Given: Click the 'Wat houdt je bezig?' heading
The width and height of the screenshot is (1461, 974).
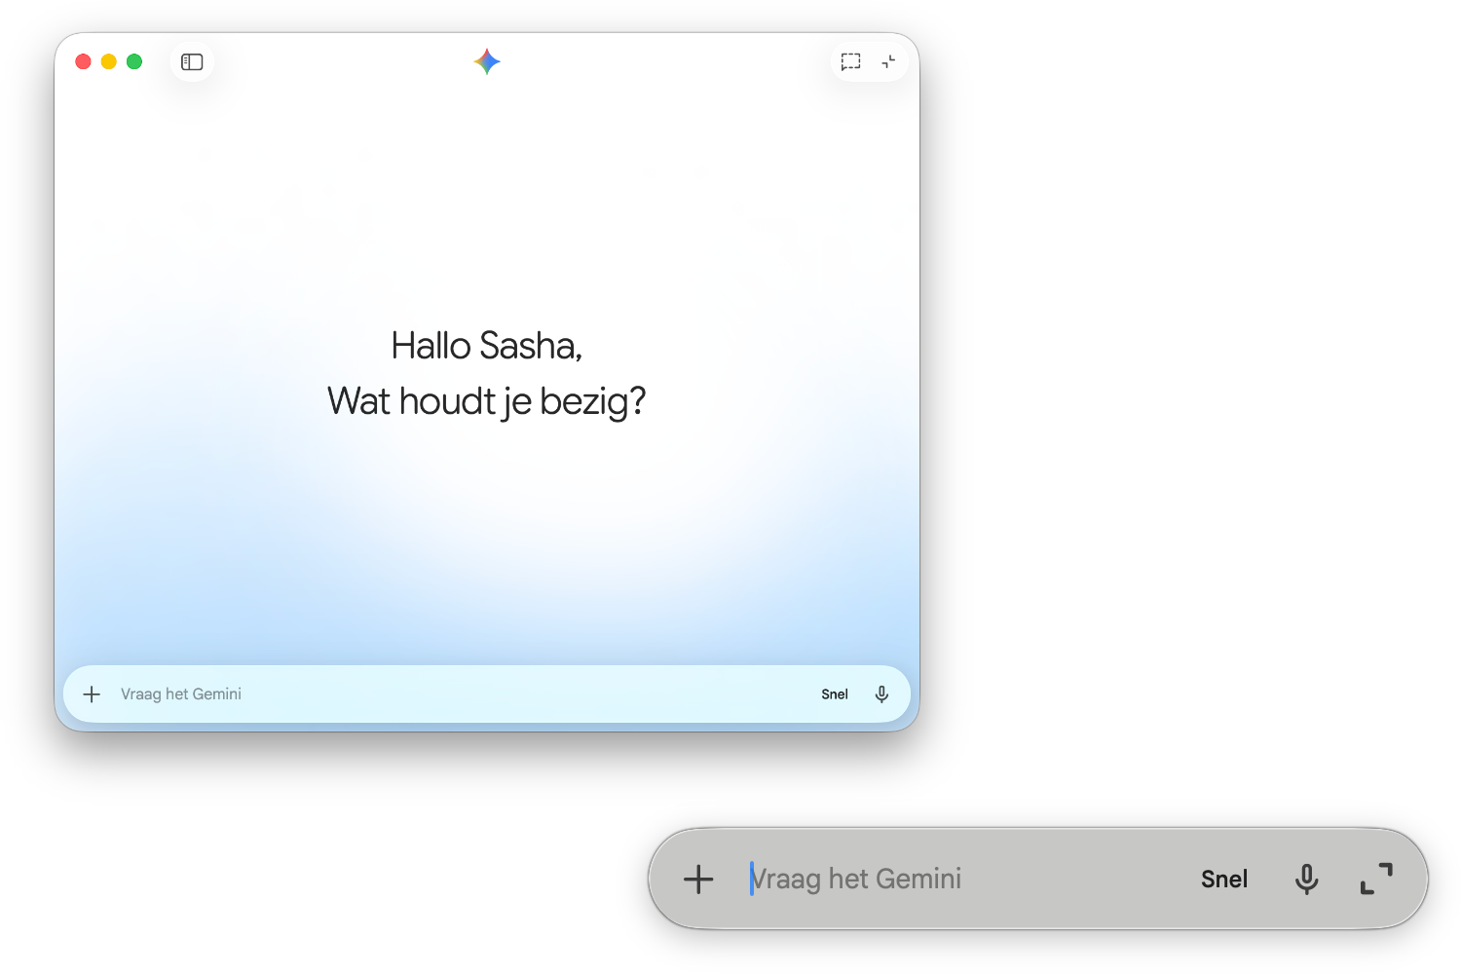Looking at the screenshot, I should click(486, 401).
